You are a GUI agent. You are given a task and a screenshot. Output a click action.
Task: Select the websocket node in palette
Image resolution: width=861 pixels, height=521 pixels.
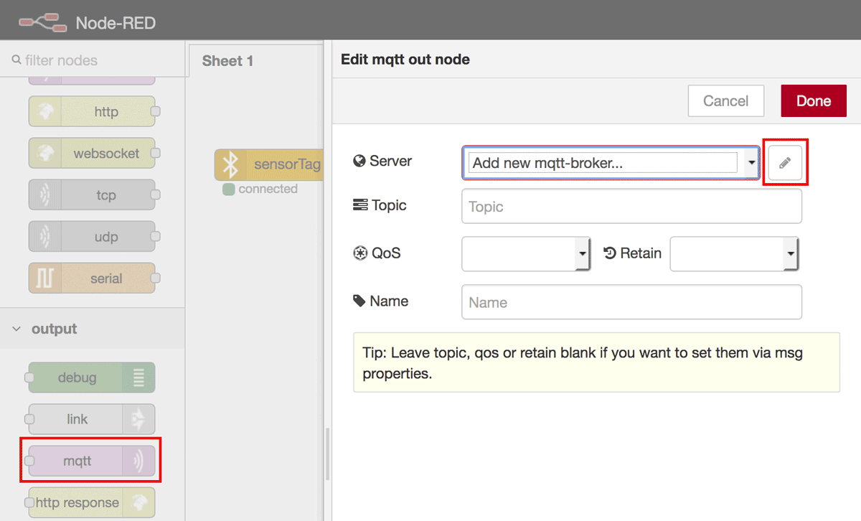pos(92,153)
